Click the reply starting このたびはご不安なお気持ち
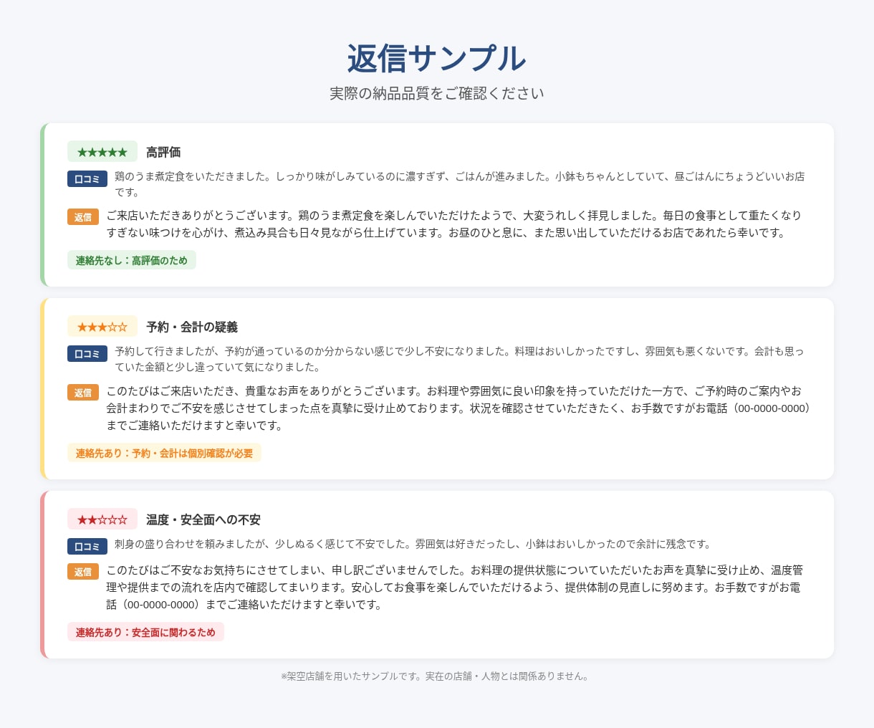This screenshot has width=874, height=728. pyautogui.click(x=455, y=588)
